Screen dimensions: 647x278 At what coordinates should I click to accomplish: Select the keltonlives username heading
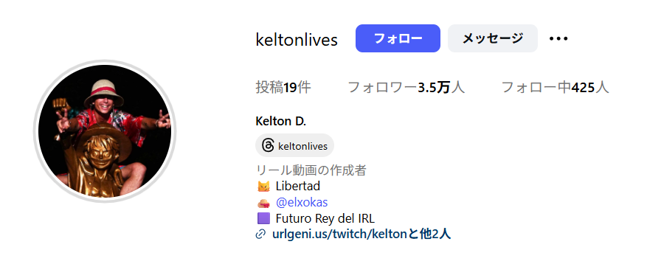click(x=297, y=40)
